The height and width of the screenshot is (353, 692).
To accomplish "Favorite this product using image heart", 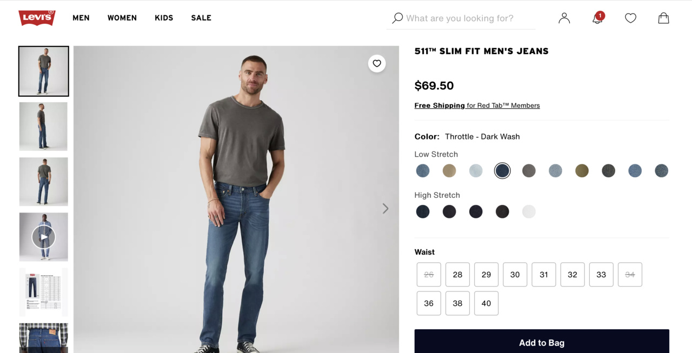I will tap(377, 64).
